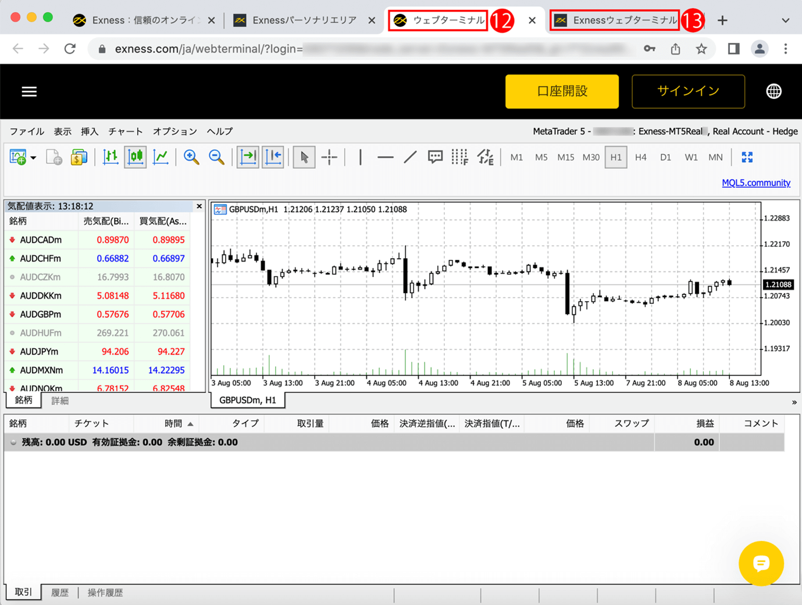Screen dimensions: 802x605
Task: Click the 口座開設 button
Action: (x=562, y=91)
